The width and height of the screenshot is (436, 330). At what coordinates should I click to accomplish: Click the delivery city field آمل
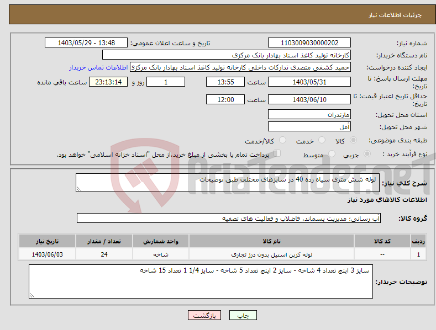click(309, 127)
